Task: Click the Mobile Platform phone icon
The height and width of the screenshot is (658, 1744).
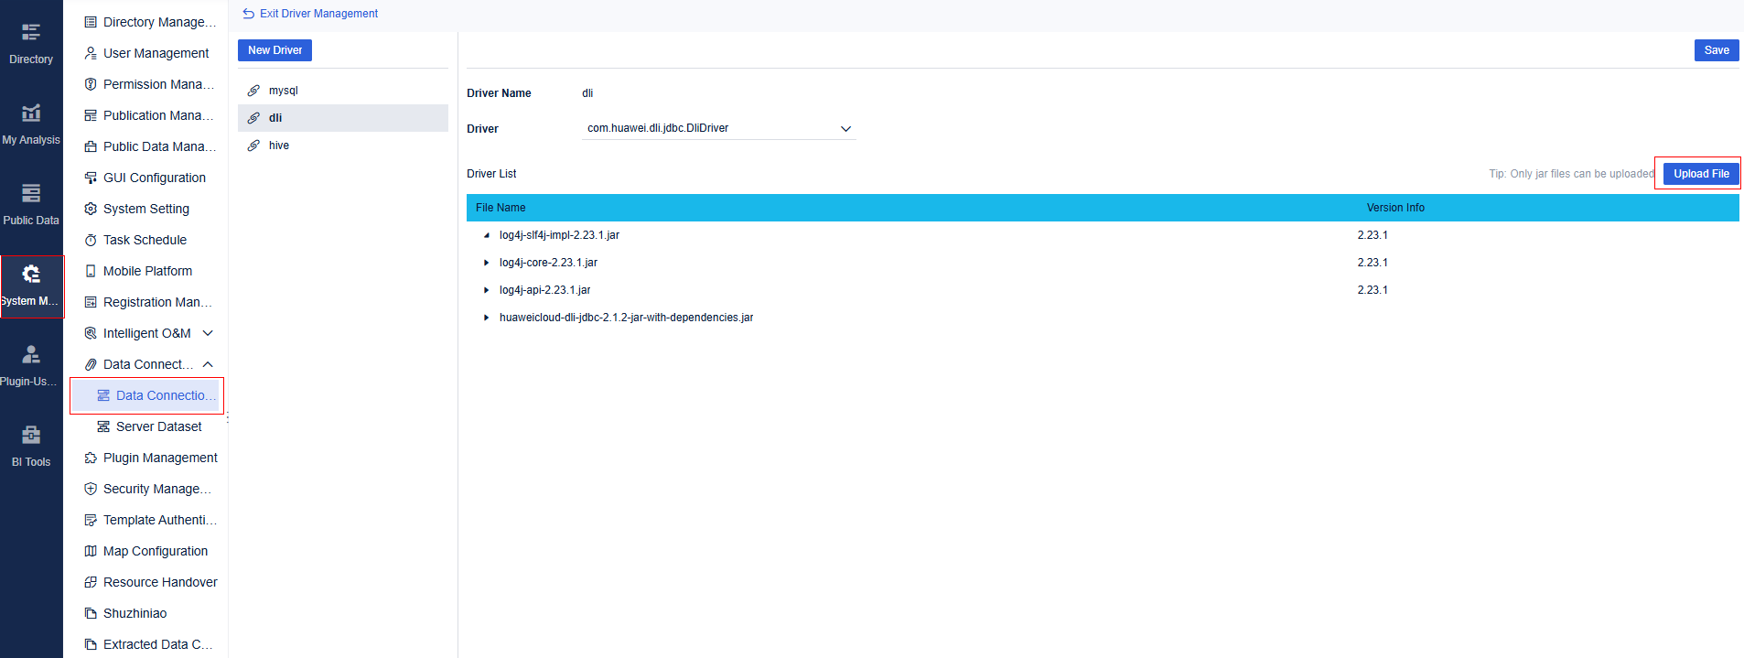Action: coord(91,271)
